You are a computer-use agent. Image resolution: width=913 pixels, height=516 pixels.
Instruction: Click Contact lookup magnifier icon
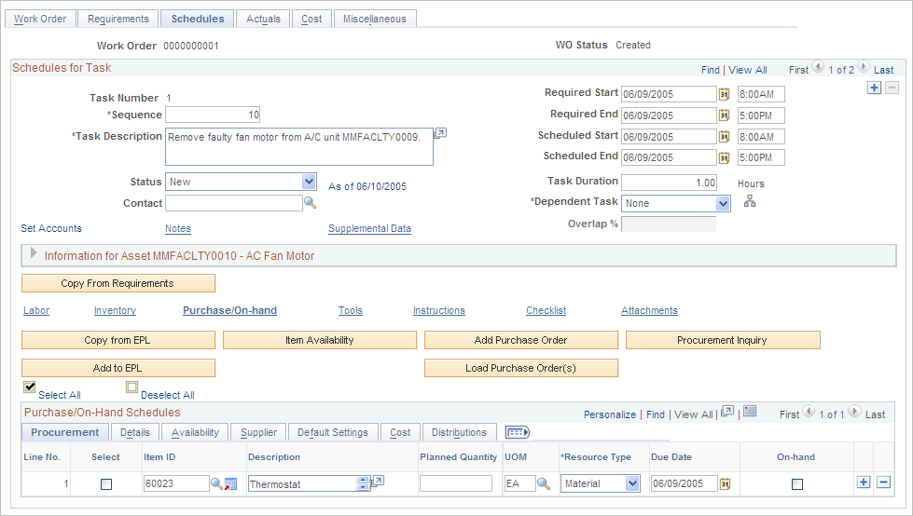pos(310,202)
